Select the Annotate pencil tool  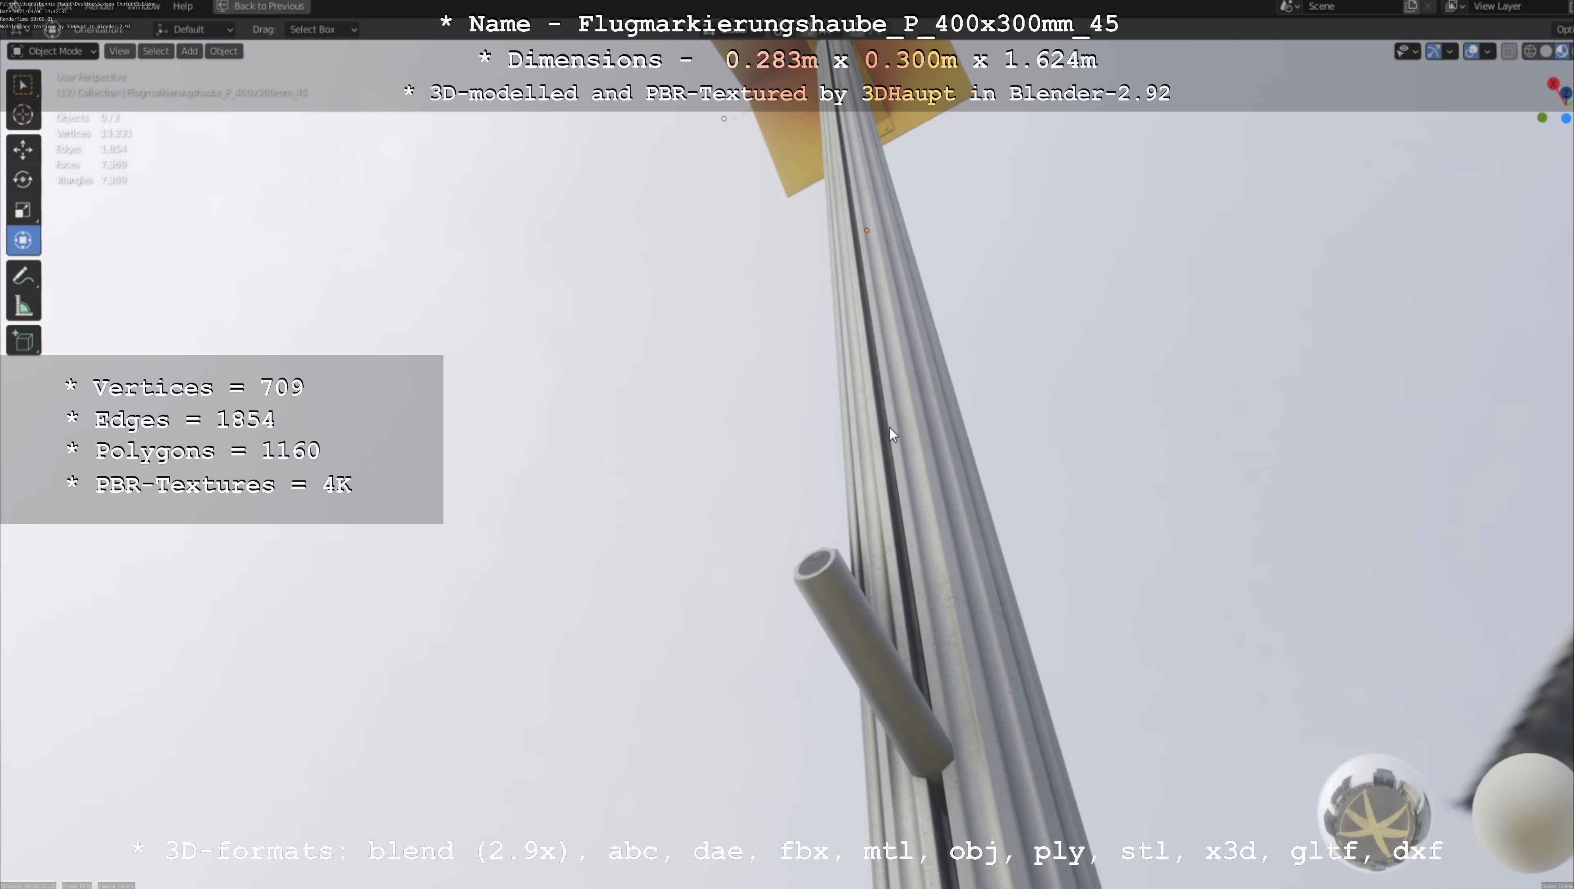[23, 276]
